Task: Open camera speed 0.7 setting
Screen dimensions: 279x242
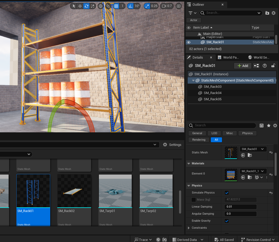Action: tap(167, 6)
